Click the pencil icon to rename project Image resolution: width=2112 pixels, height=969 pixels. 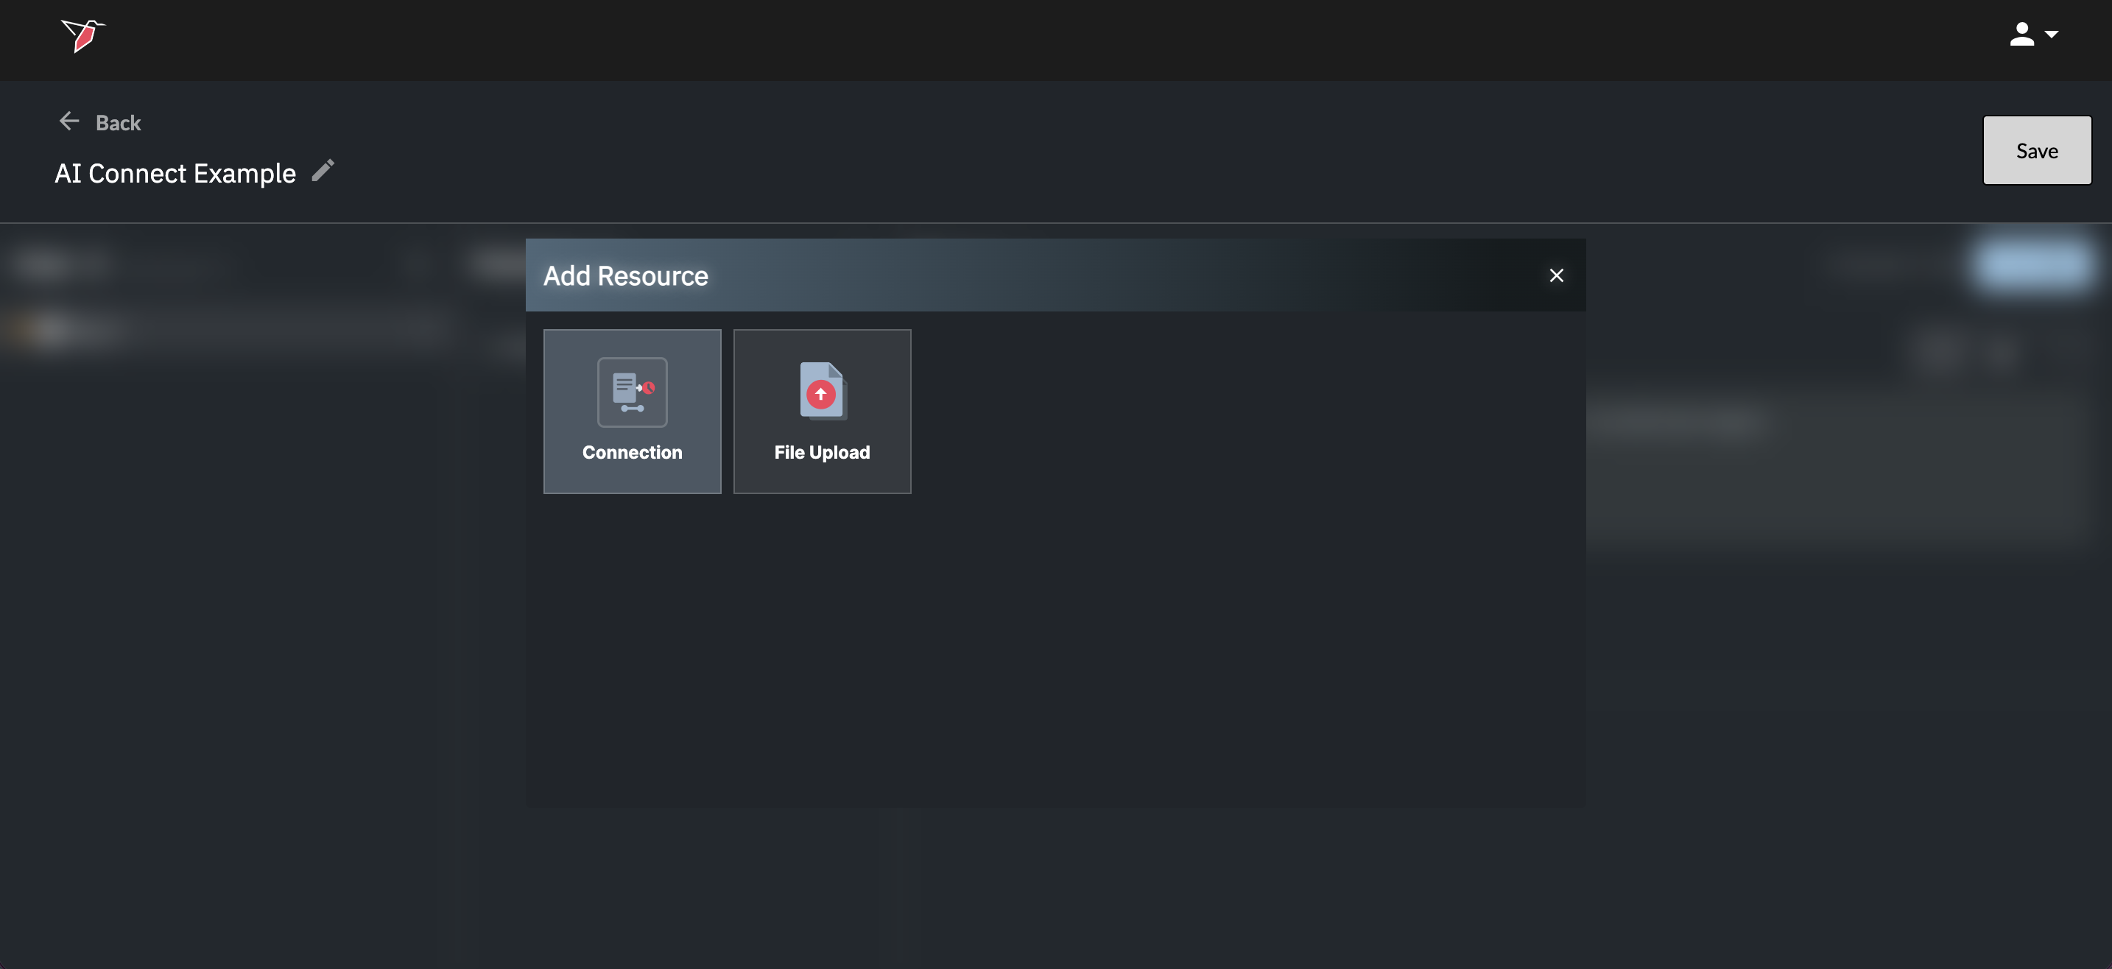(323, 171)
